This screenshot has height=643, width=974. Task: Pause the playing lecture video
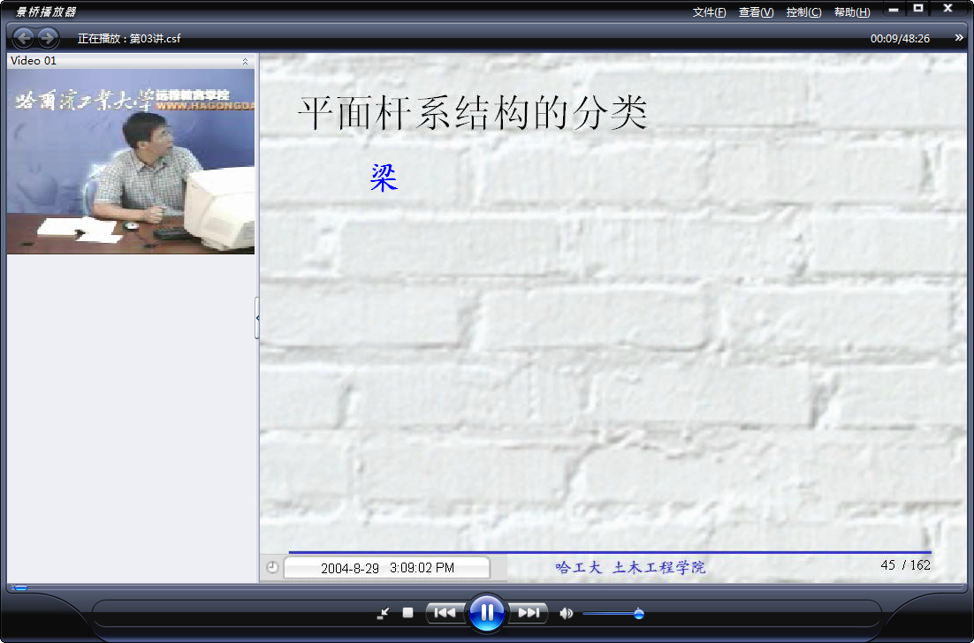tap(486, 613)
